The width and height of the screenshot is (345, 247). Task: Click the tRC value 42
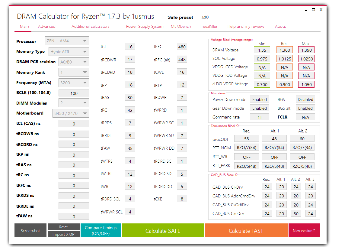coord(130,110)
